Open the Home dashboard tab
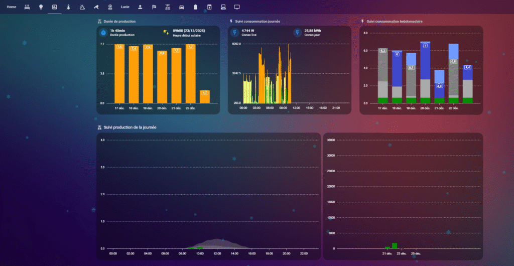 coord(12,7)
